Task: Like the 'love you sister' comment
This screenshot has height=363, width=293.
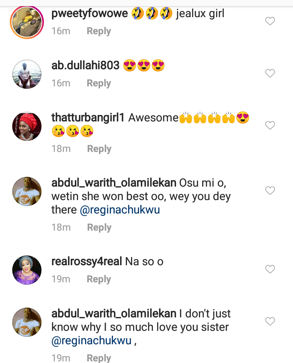Action: [270, 321]
